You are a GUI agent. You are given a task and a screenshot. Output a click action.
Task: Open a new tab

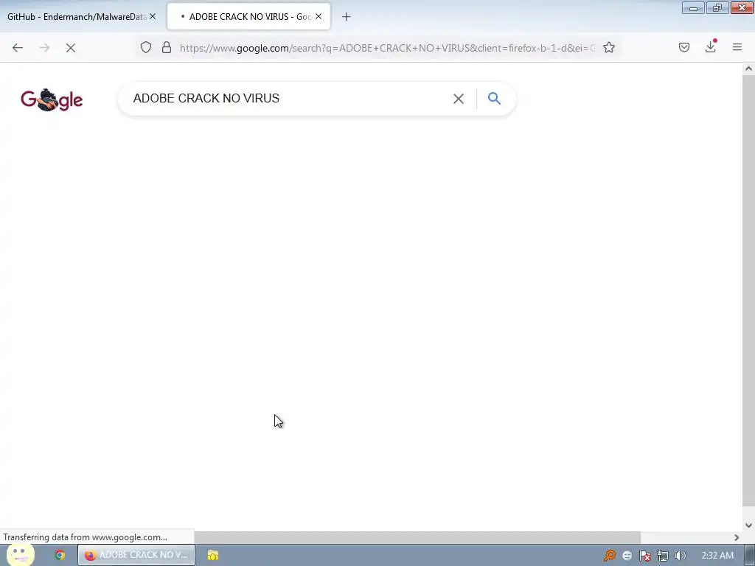pos(347,17)
